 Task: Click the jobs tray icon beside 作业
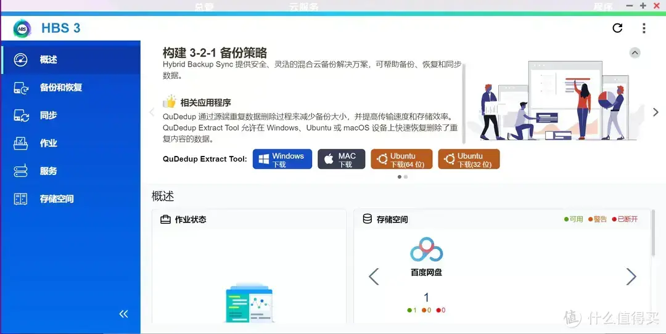(x=21, y=144)
